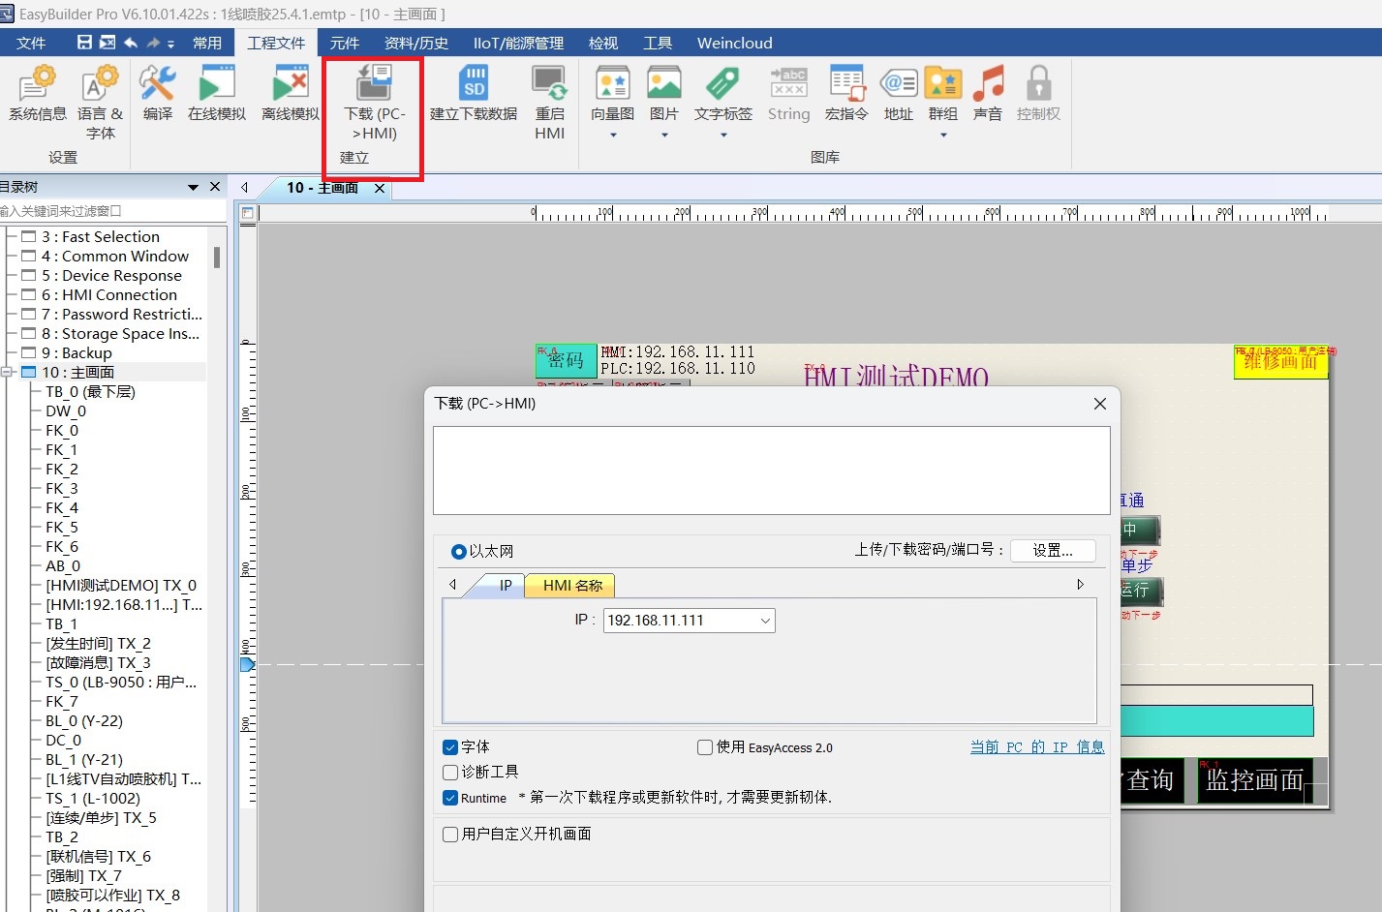Close the Download (PC->HMI) dialog
Viewport: 1382px width, 912px height.
pos(1100,404)
